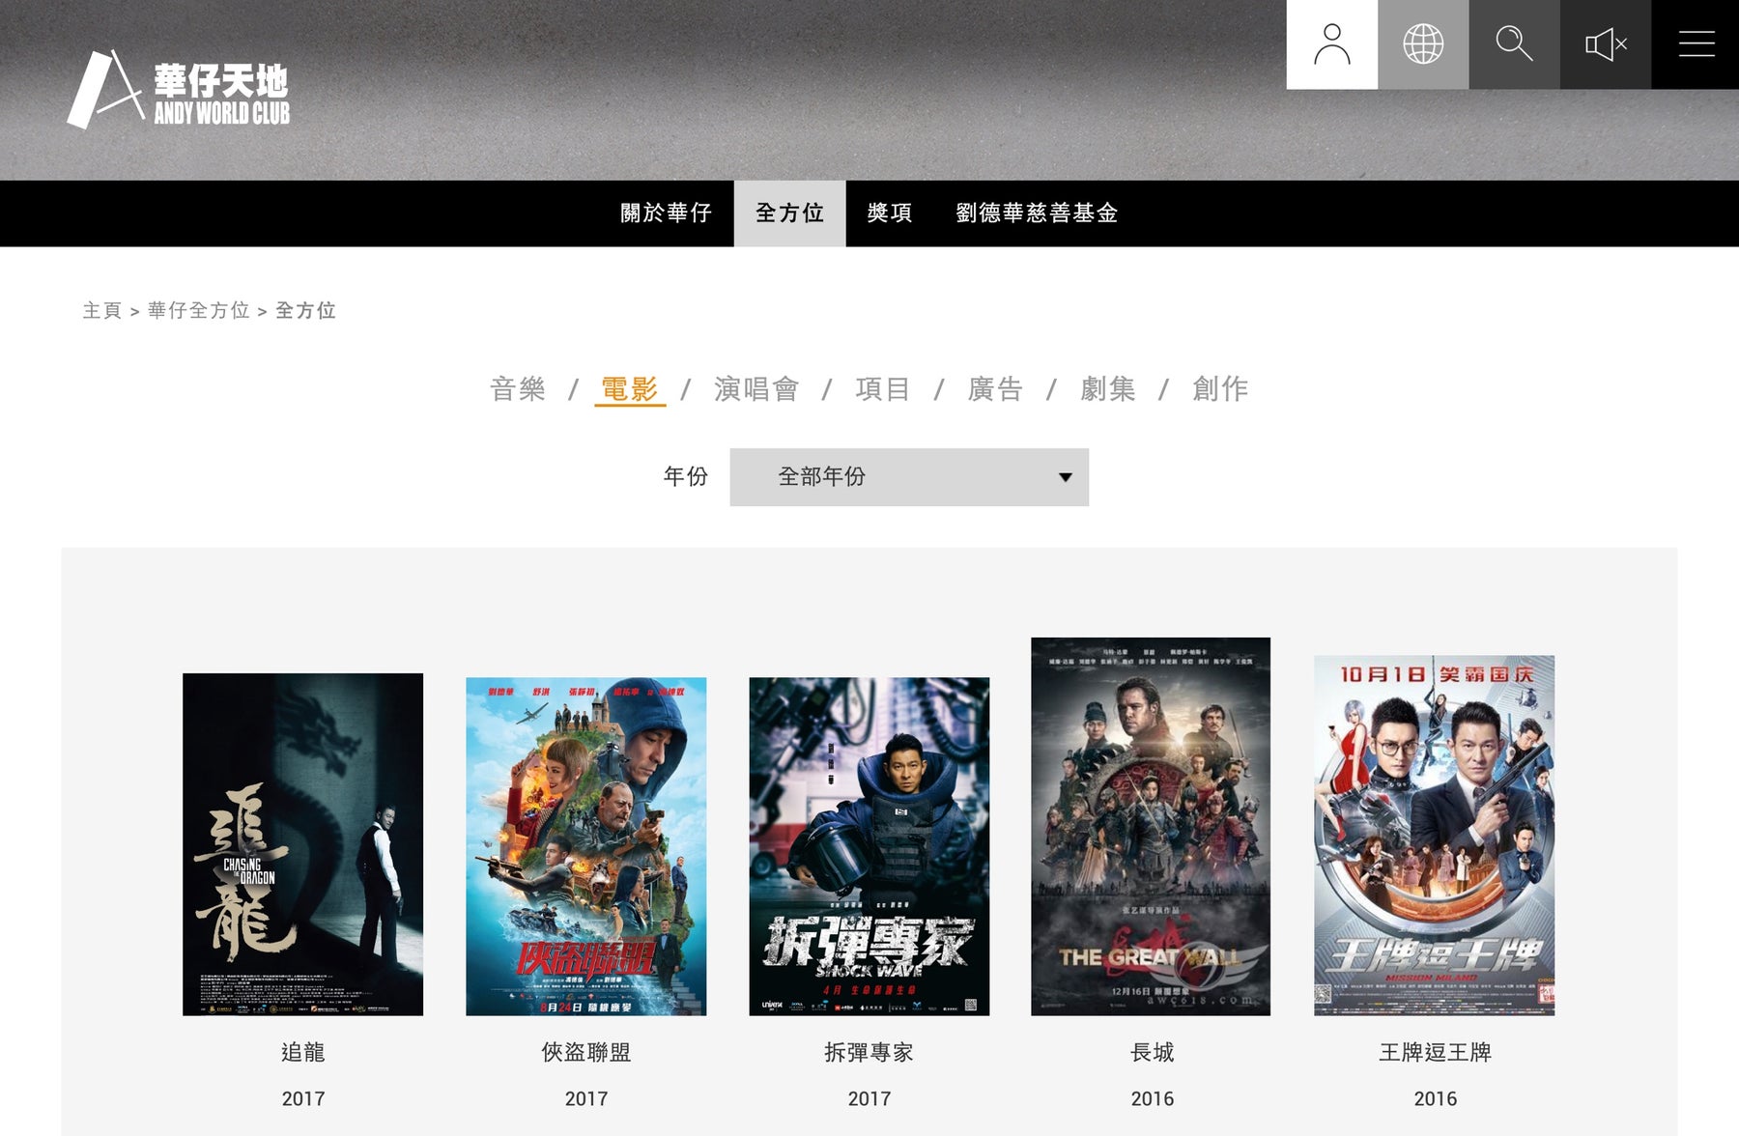Click the 王牌逗王牌 movie title
Image resolution: width=1739 pixels, height=1136 pixels.
[x=1435, y=1053]
